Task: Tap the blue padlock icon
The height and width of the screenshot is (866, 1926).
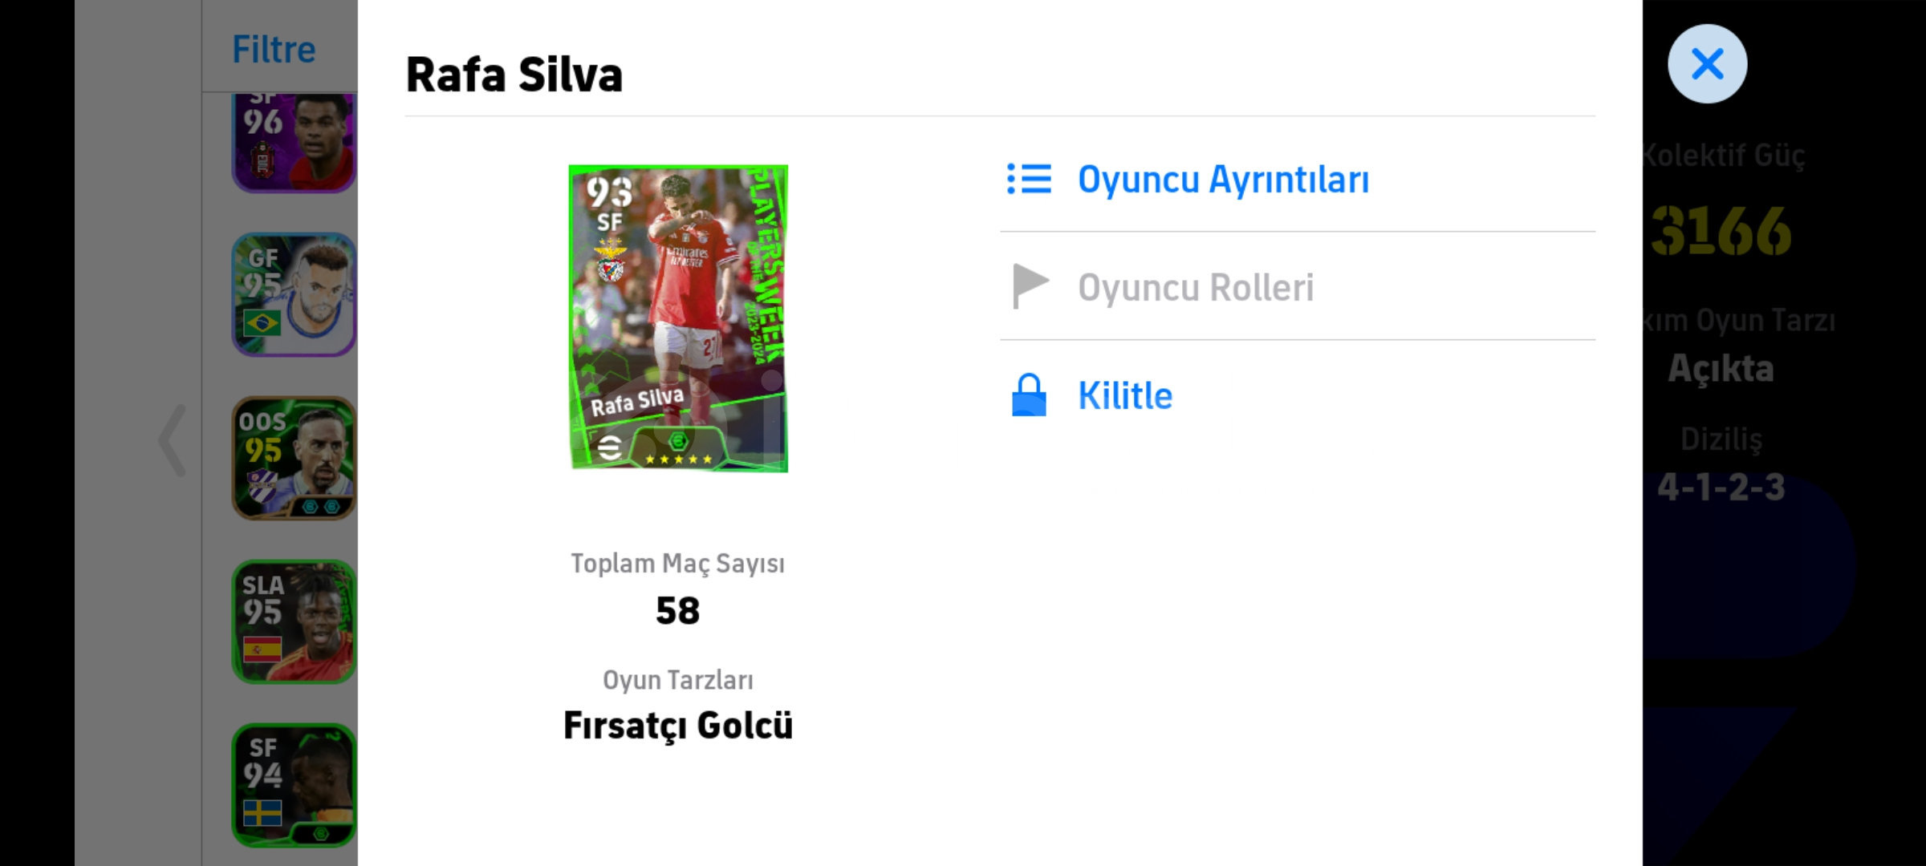Action: point(1029,395)
